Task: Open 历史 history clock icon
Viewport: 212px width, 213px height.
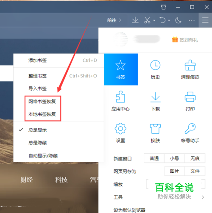Action: (155, 65)
